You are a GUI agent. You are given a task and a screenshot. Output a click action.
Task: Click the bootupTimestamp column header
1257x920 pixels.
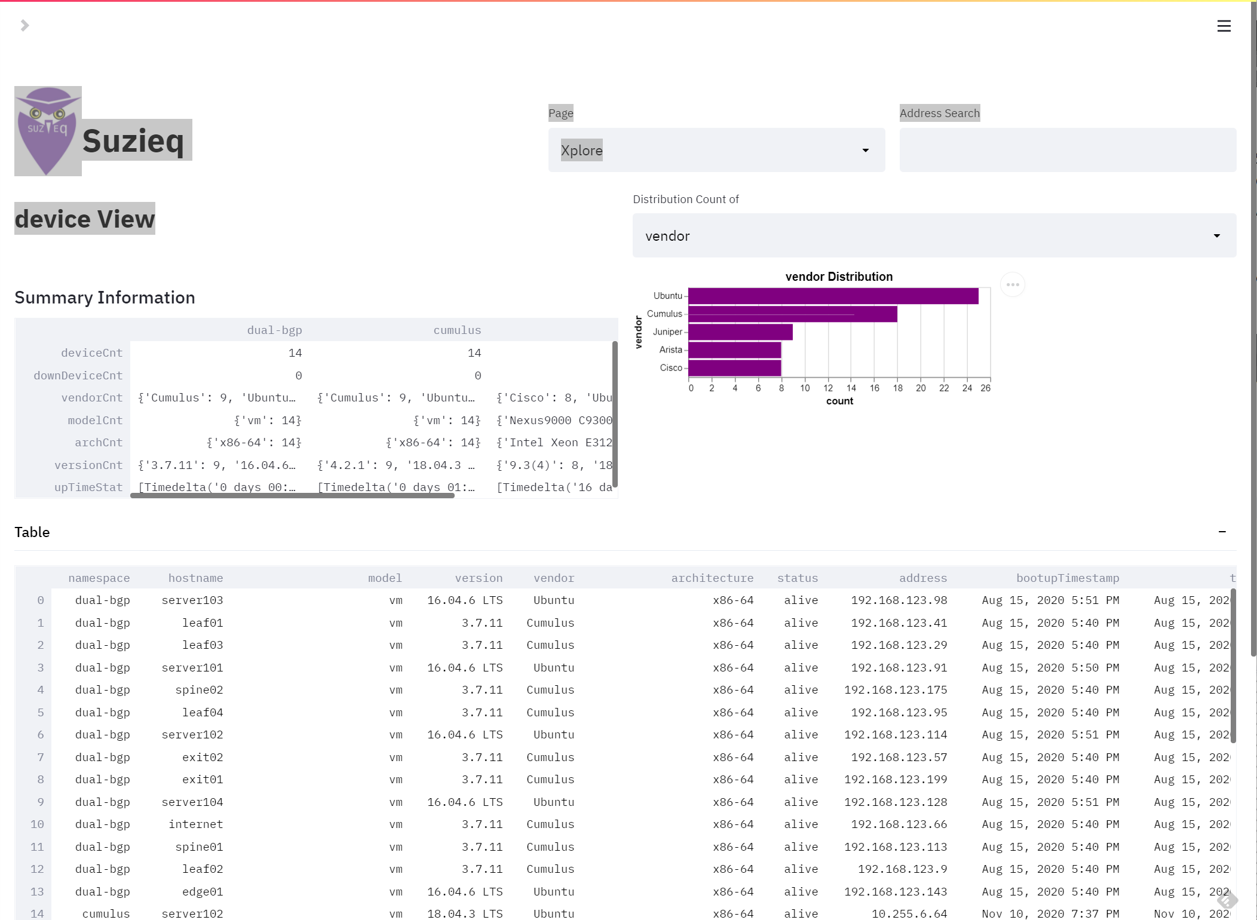click(x=1067, y=578)
